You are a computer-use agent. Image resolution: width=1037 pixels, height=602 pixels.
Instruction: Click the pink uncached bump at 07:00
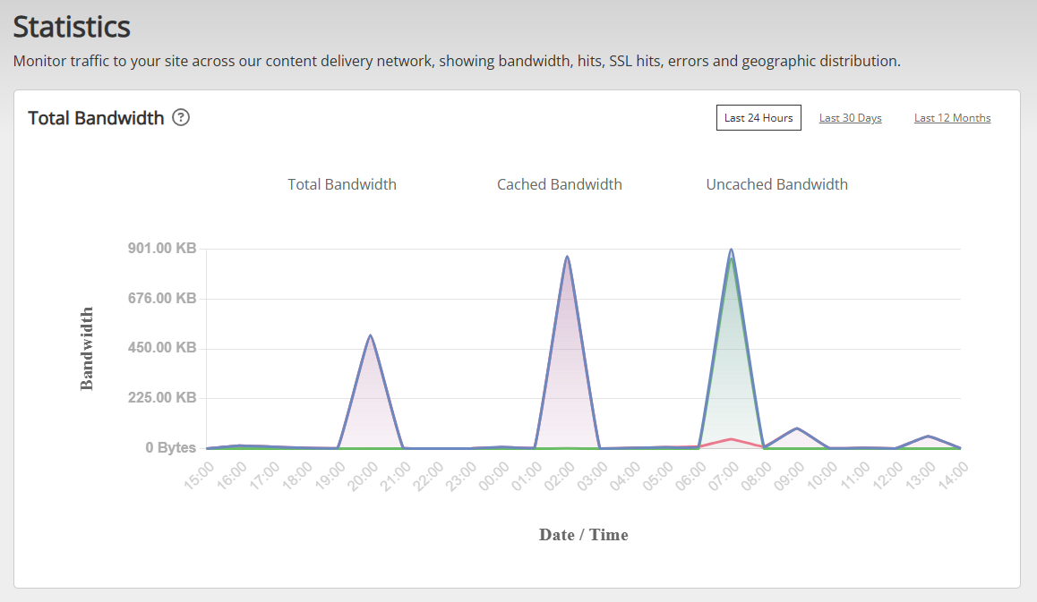731,439
